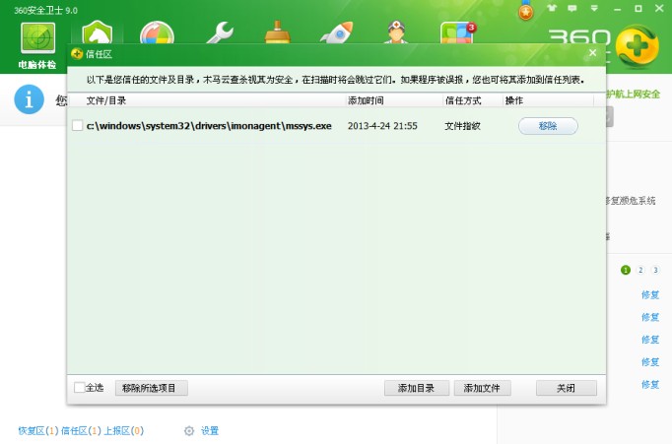672x444 pixels.
Task: Click the 关闭 button in dialog
Action: pos(566,388)
